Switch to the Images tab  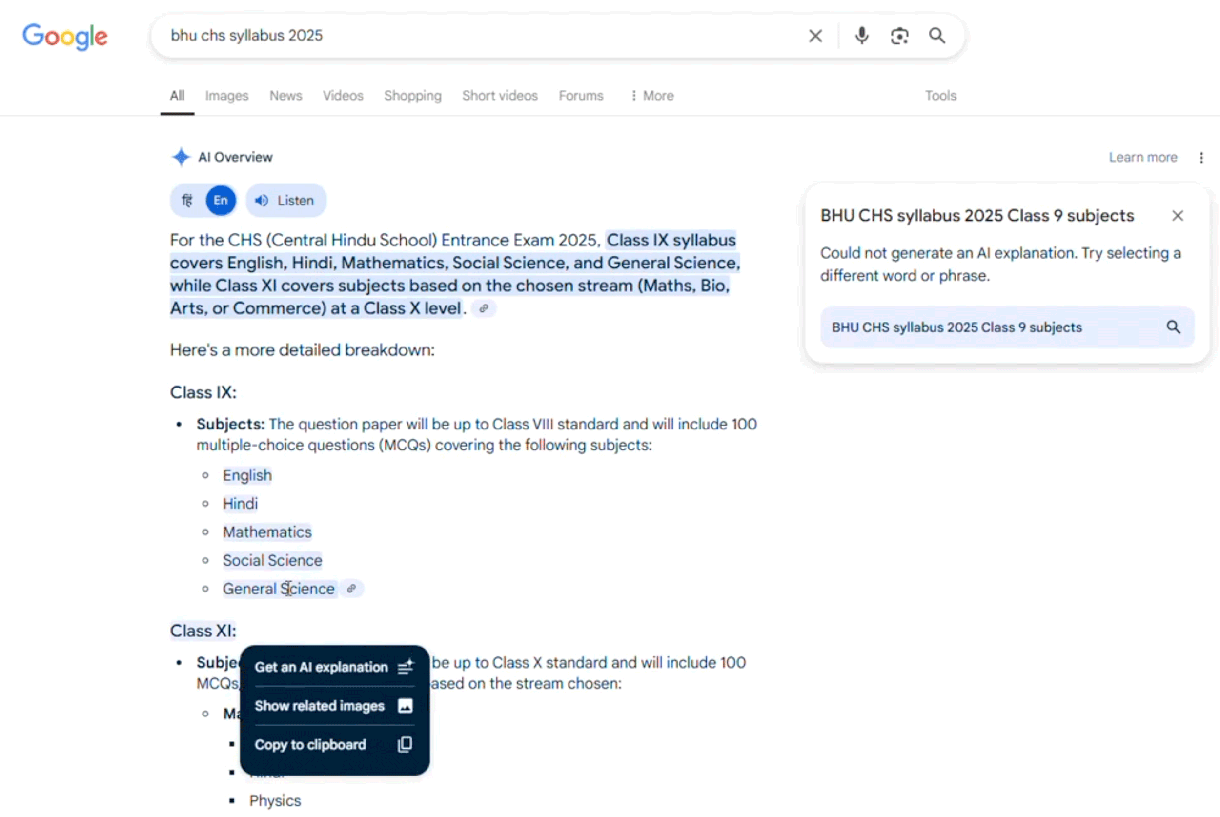pos(226,95)
